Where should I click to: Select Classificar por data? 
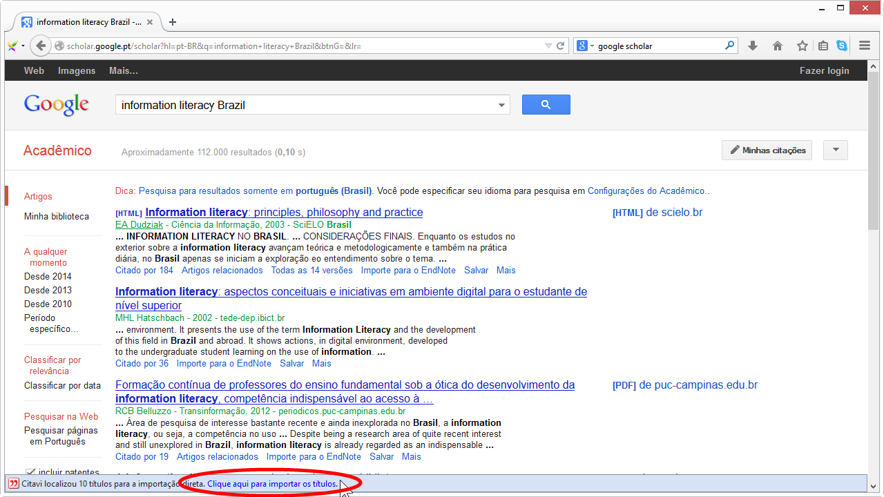[x=62, y=386]
